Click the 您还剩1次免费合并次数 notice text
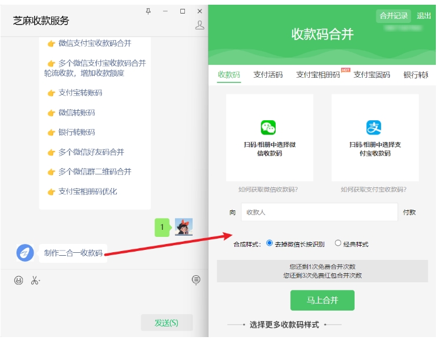Image resolution: width=440 pixels, height=353 pixels. 322,266
